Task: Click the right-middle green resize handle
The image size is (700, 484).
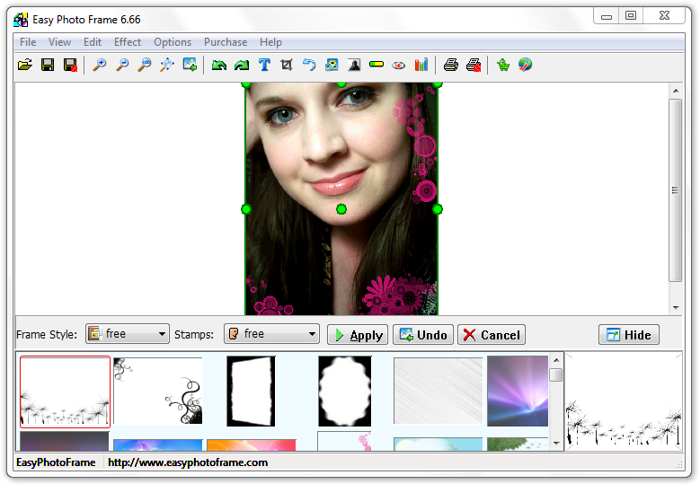Action: 438,208
